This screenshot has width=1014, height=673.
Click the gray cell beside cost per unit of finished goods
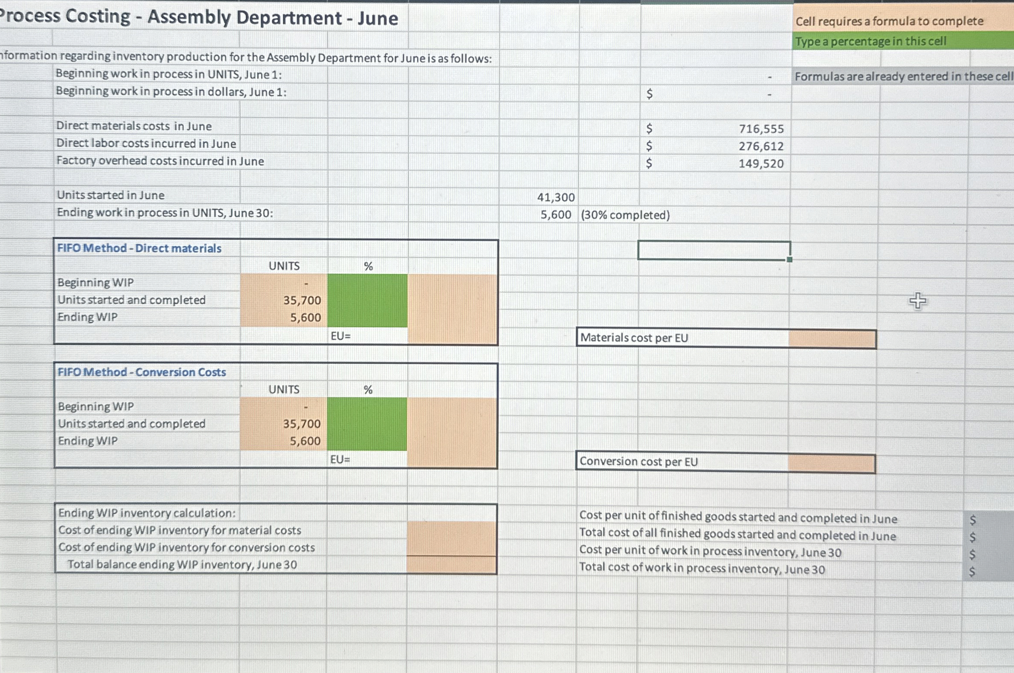click(x=988, y=519)
